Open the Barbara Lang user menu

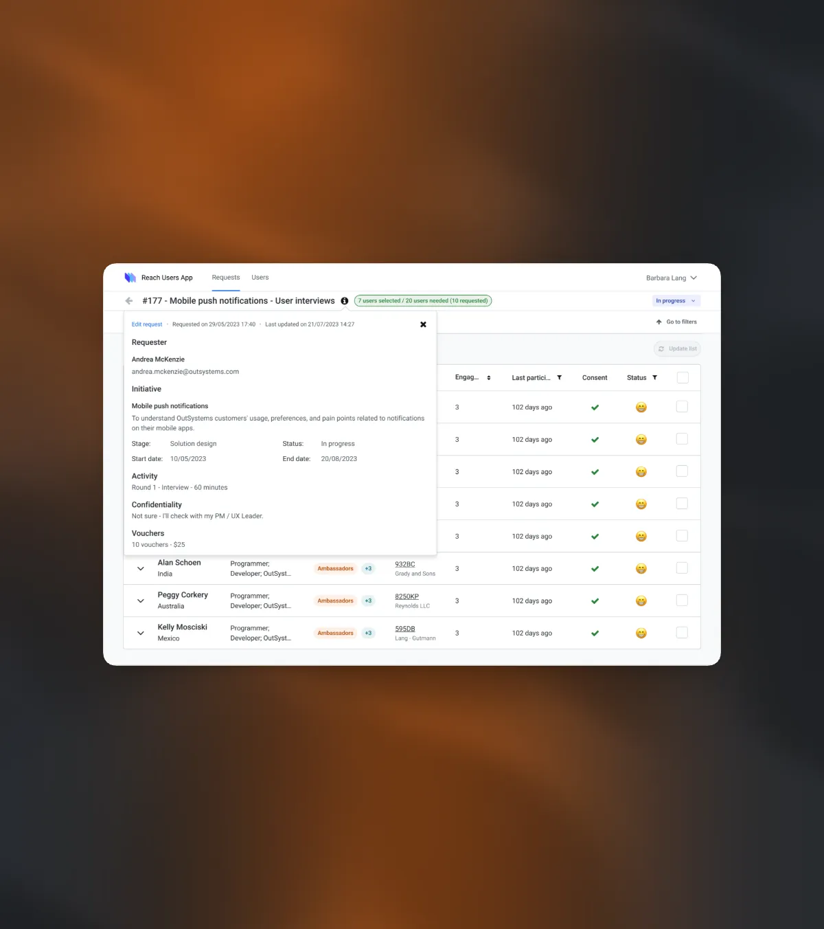[x=672, y=278]
